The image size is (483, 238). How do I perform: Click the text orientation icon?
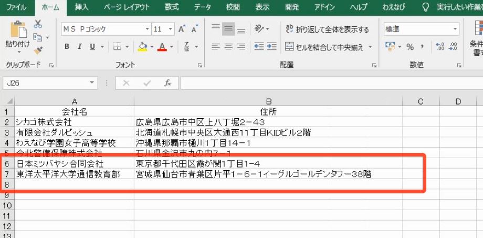click(x=259, y=29)
